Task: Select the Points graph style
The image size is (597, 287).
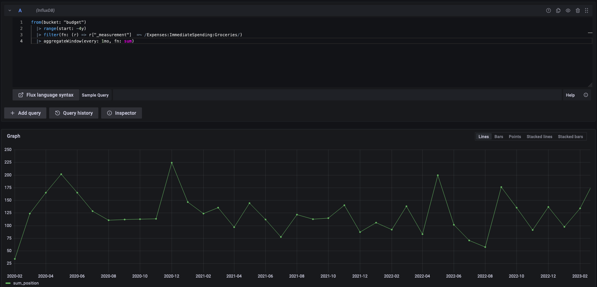Action: click(515, 137)
